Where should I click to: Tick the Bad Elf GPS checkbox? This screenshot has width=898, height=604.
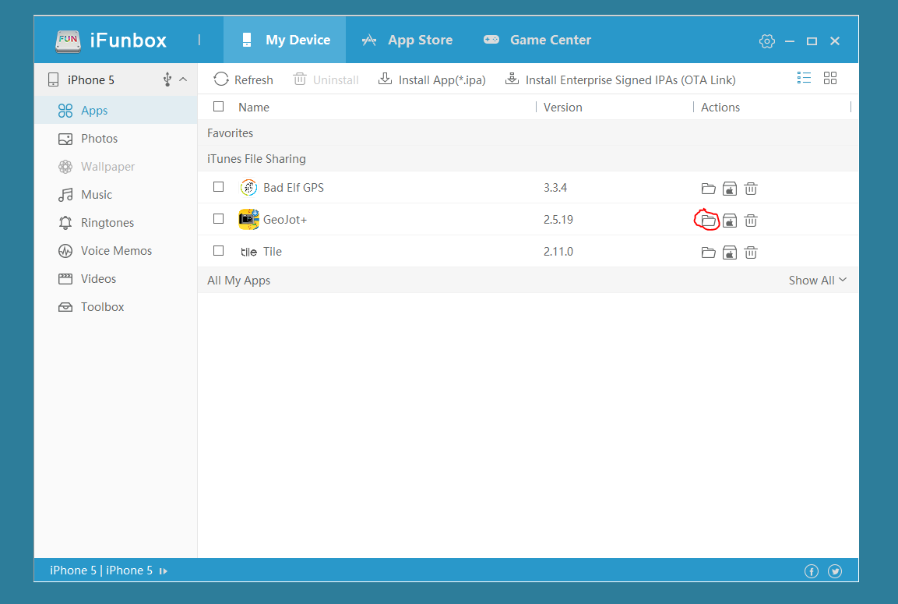click(218, 187)
